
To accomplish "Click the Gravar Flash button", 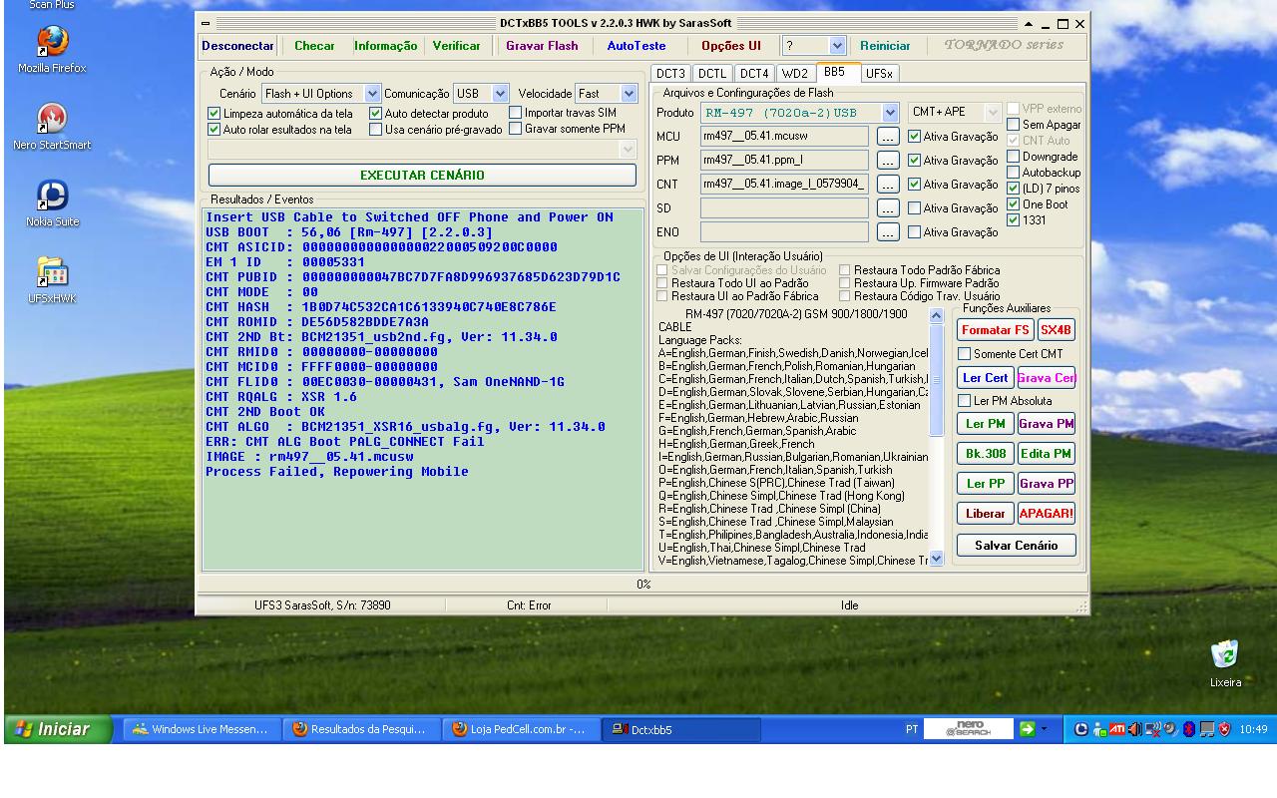I will click(x=542, y=46).
